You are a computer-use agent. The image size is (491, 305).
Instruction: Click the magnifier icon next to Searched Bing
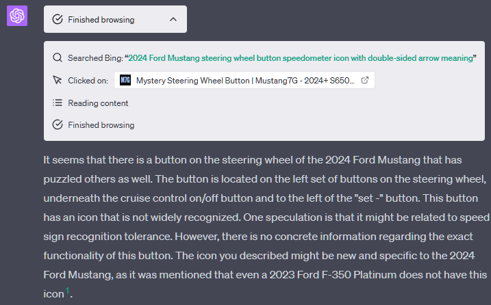58,58
